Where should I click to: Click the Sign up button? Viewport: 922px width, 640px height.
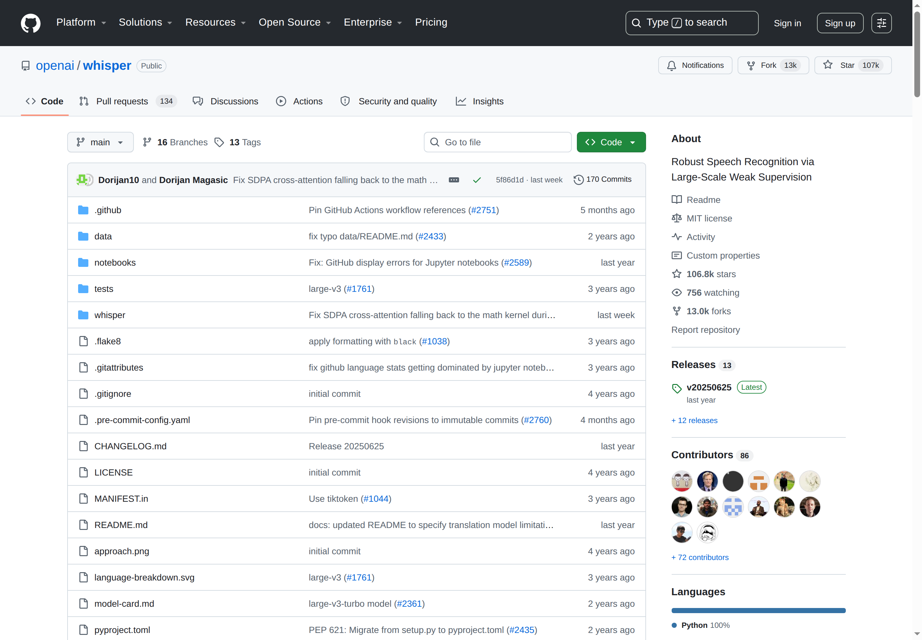[840, 23]
